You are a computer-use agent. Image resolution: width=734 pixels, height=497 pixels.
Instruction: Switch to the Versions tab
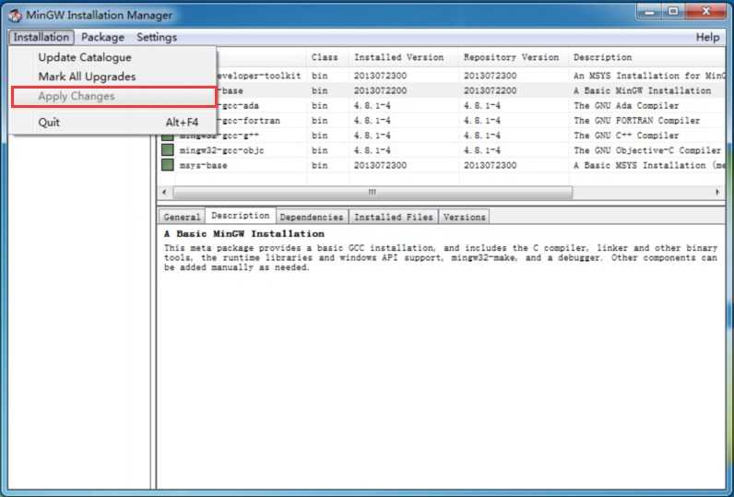[464, 217]
